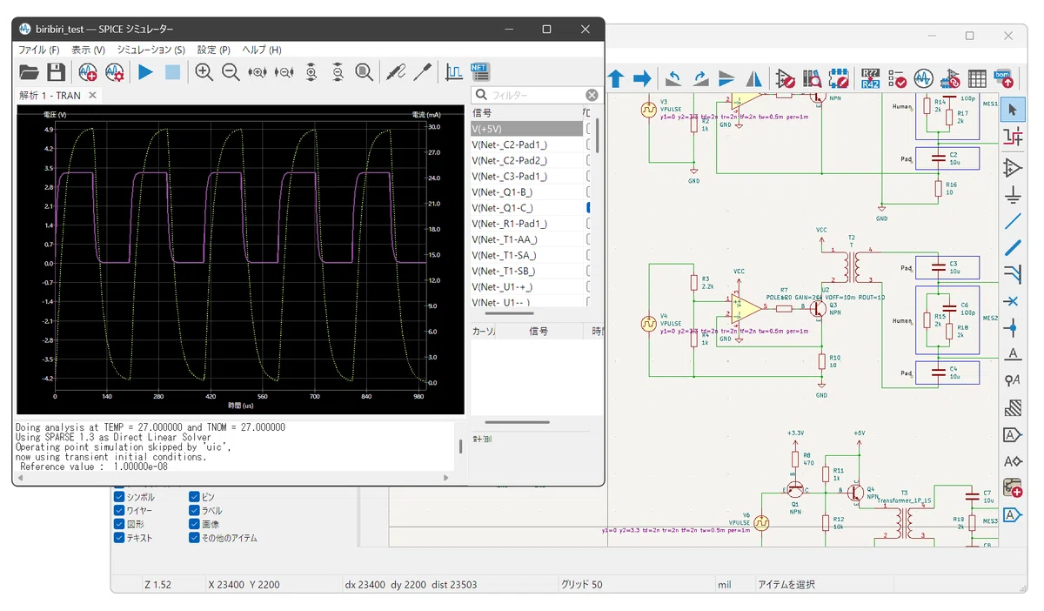This screenshot has height=611, width=1044.
Task: Run the SPICE simulation
Action: (145, 72)
